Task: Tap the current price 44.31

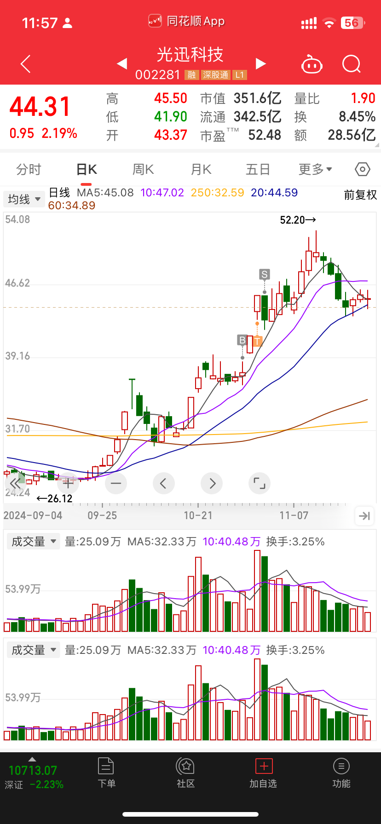Action: [x=40, y=107]
